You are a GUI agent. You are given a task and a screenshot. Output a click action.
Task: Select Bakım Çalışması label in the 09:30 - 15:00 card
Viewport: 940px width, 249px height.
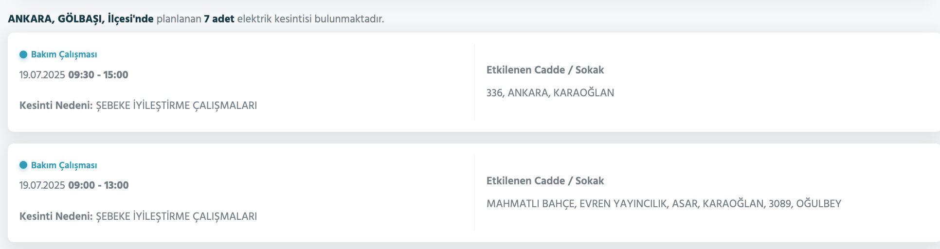64,54
